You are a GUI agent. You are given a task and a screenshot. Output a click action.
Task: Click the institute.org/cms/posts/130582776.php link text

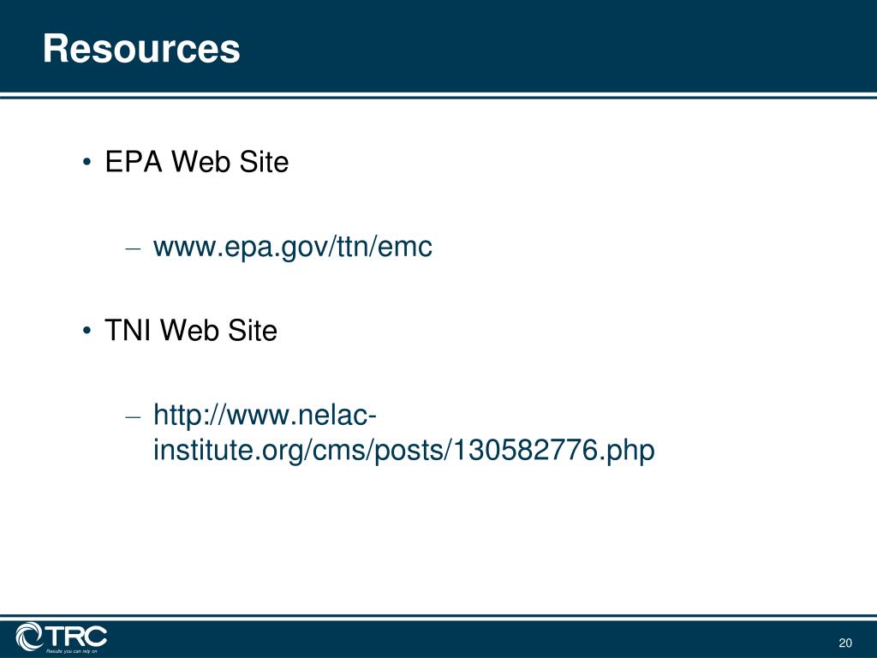tap(404, 450)
